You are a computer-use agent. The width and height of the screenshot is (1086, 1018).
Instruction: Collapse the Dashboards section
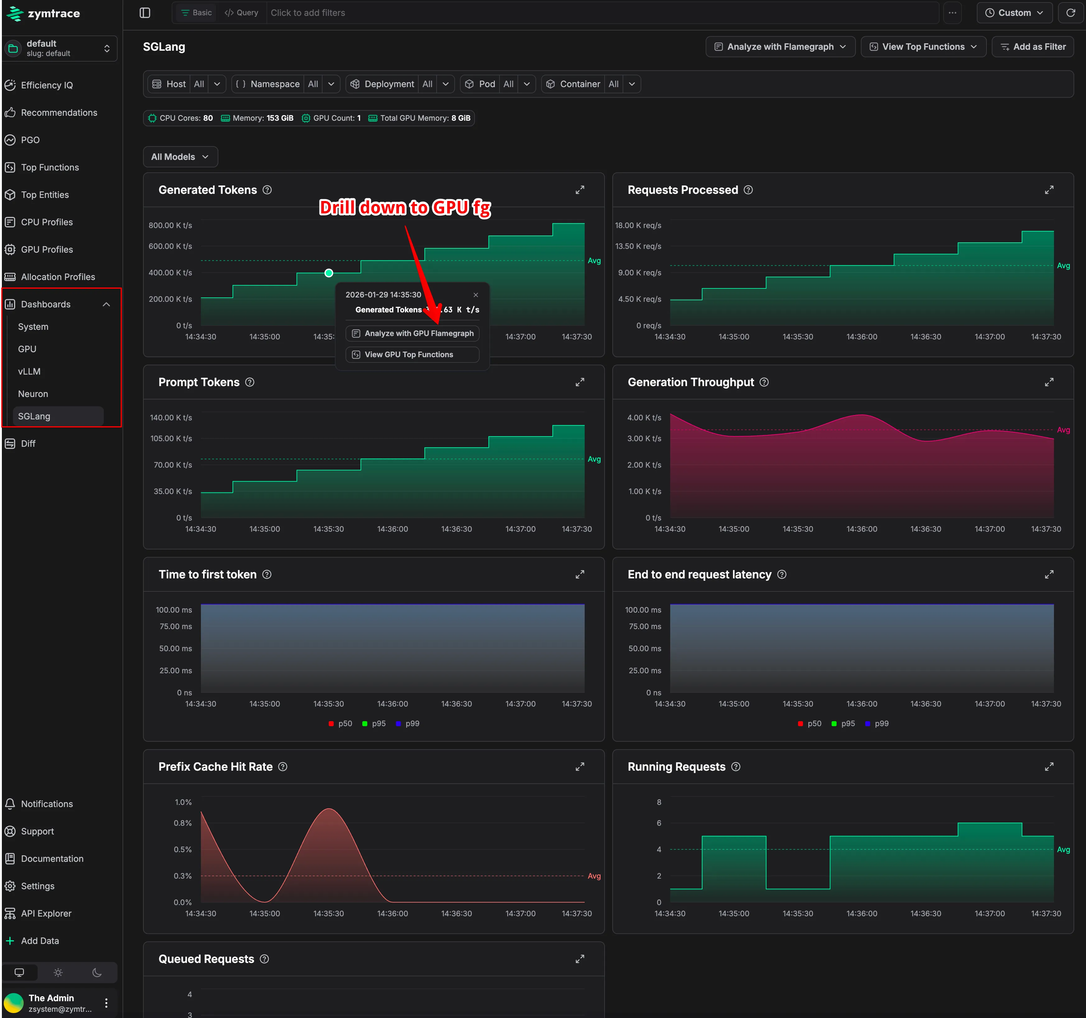[x=106, y=304]
